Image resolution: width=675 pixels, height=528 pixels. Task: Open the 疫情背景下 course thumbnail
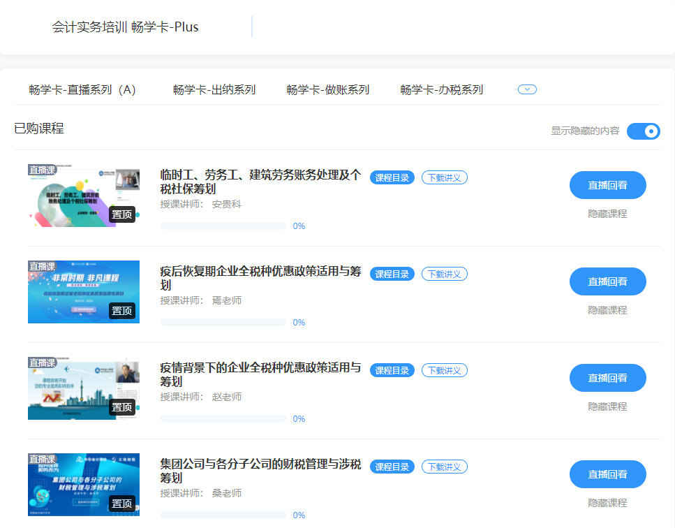(x=84, y=388)
